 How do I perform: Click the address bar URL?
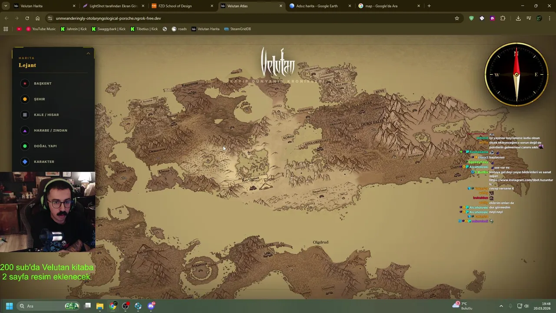point(108,18)
